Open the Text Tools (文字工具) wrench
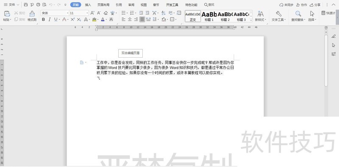The width and height of the screenshot is (339, 167). click(x=279, y=16)
